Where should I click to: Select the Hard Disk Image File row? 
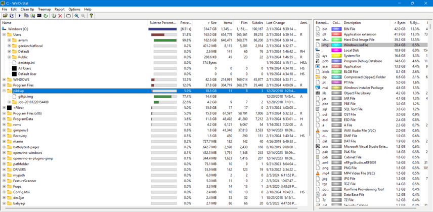tap(372, 40)
